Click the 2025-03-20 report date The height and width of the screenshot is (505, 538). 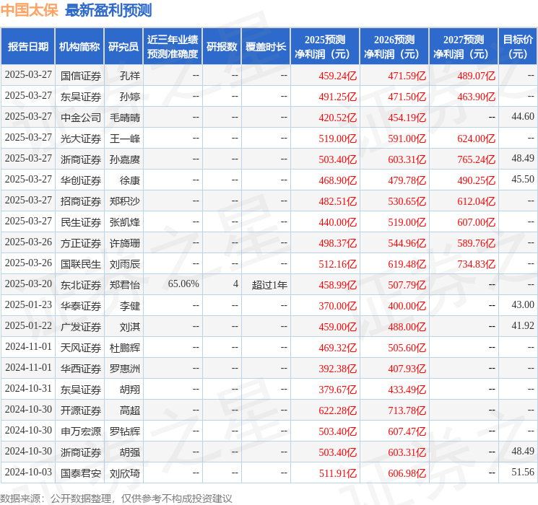click(28, 284)
